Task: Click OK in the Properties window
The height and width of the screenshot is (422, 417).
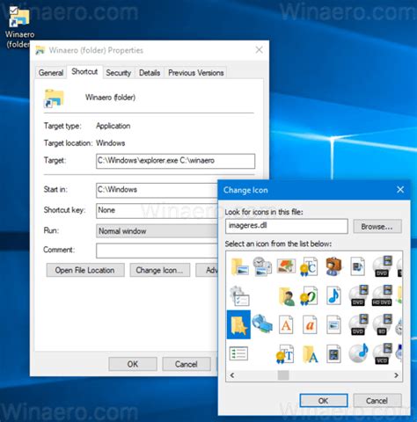Action: 133,364
